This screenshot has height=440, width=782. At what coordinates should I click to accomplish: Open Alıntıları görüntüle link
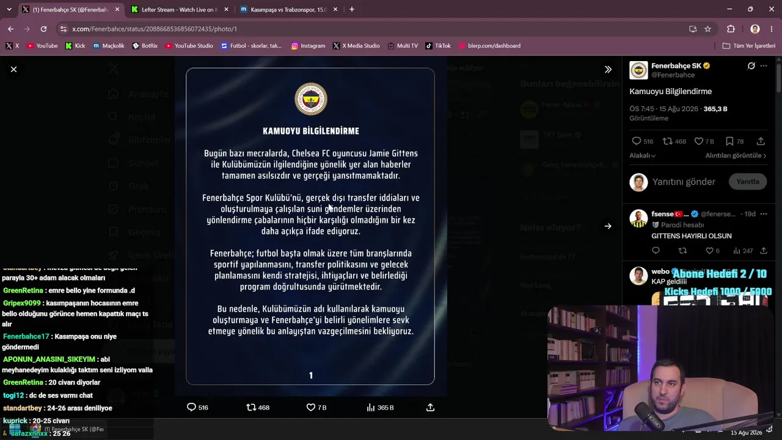pyautogui.click(x=736, y=156)
